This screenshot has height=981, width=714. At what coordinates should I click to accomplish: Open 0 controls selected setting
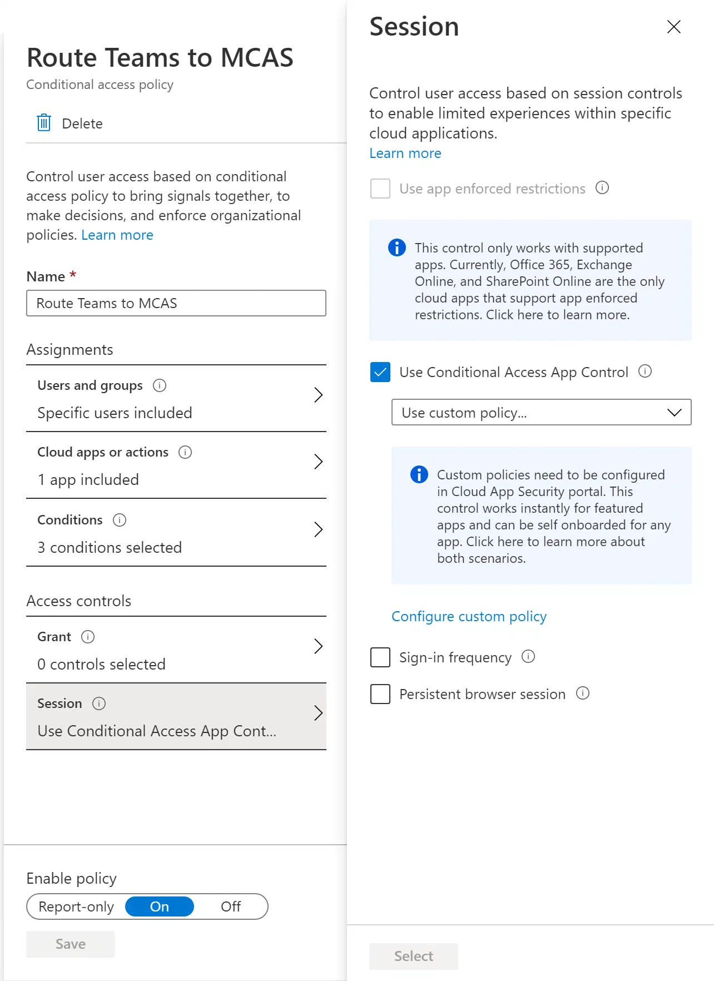pyautogui.click(x=101, y=664)
